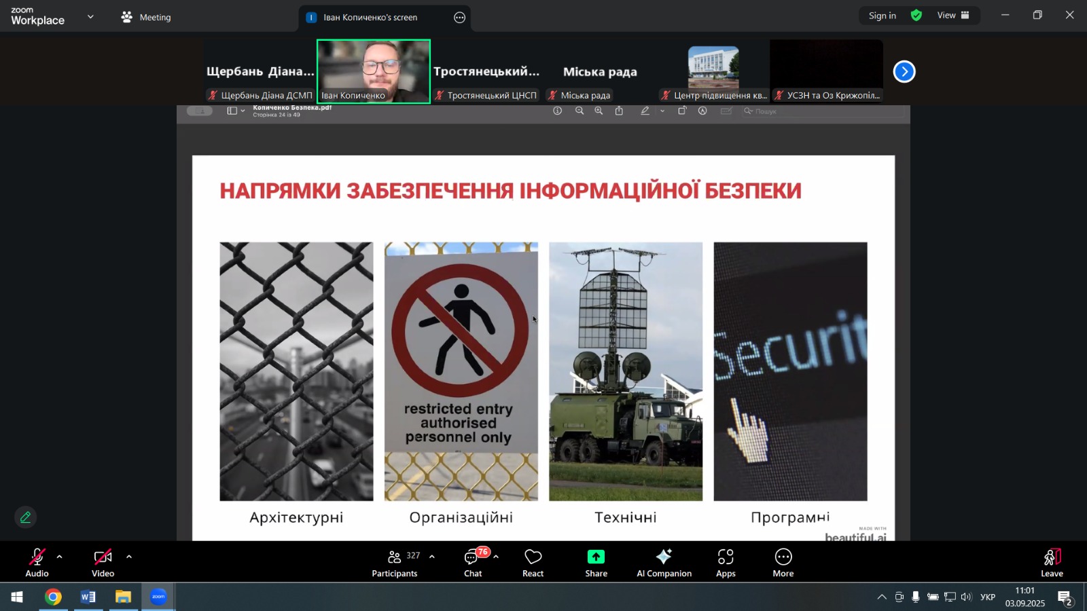Unmute the microphone with Audio button
Image resolution: width=1087 pixels, height=611 pixels.
click(x=37, y=563)
